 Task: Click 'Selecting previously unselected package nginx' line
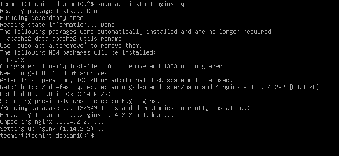coord(80,101)
